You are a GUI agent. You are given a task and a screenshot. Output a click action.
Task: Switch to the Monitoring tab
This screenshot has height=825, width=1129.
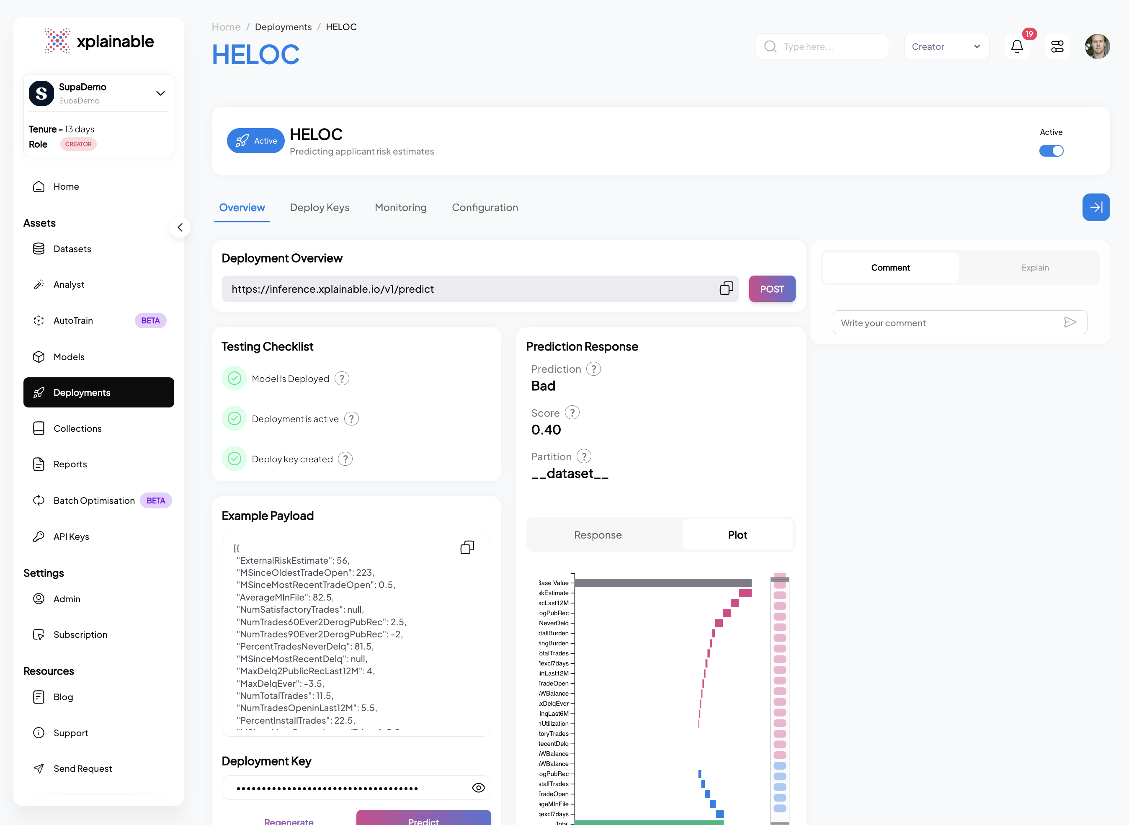(x=400, y=207)
